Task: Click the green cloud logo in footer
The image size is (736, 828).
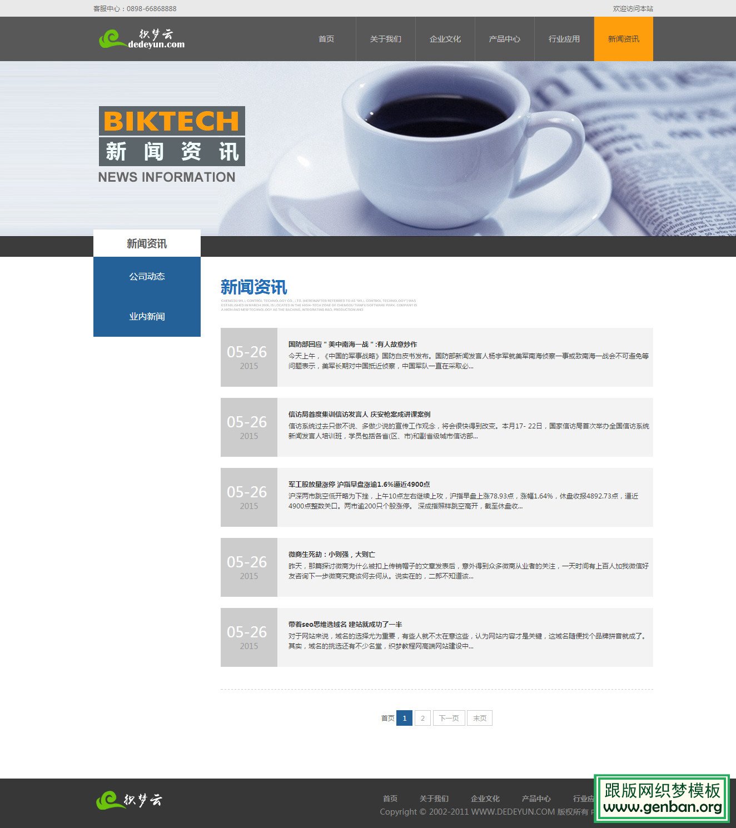Action: pos(129,800)
